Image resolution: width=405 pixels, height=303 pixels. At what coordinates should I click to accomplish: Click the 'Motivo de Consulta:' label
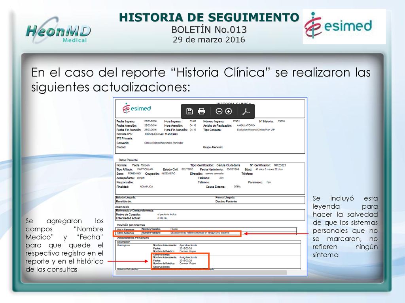pyautogui.click(x=128, y=214)
